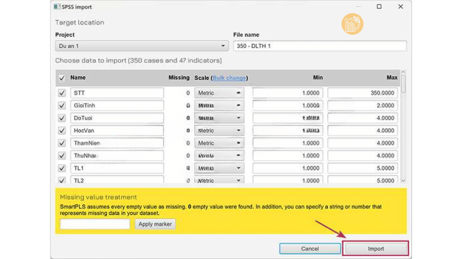Uncheck the TL2 row checkbox
This screenshot has height=259, width=462.
coord(62,180)
